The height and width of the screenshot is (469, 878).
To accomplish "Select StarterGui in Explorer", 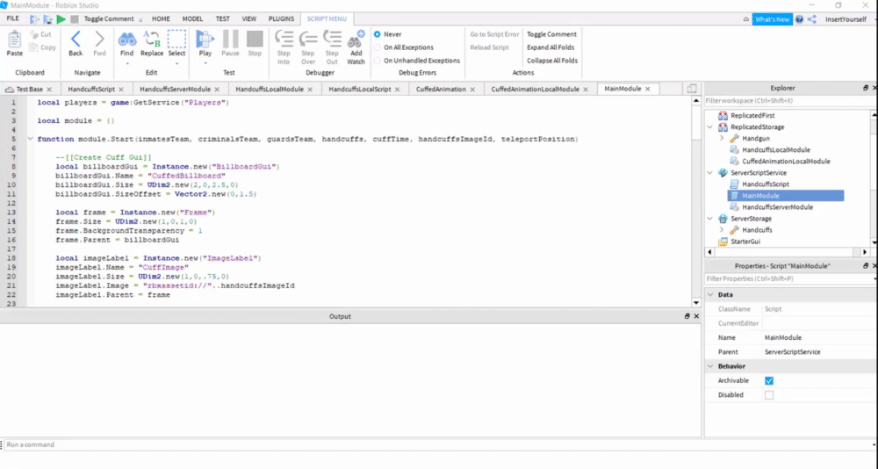I will tap(745, 242).
